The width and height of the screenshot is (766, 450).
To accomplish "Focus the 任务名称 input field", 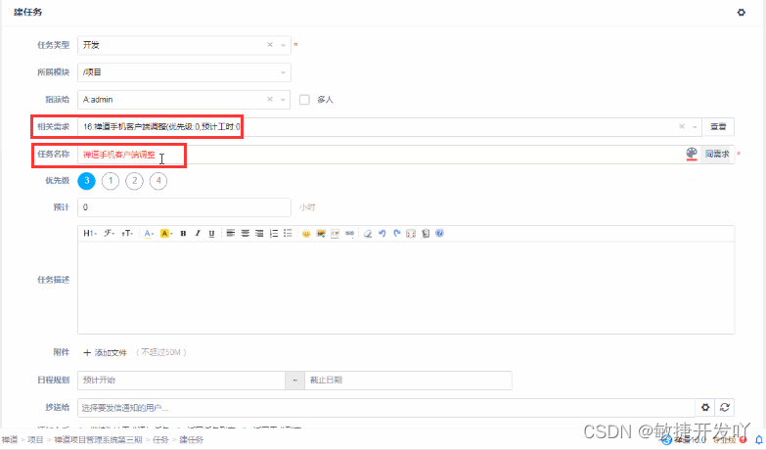I will 382,155.
